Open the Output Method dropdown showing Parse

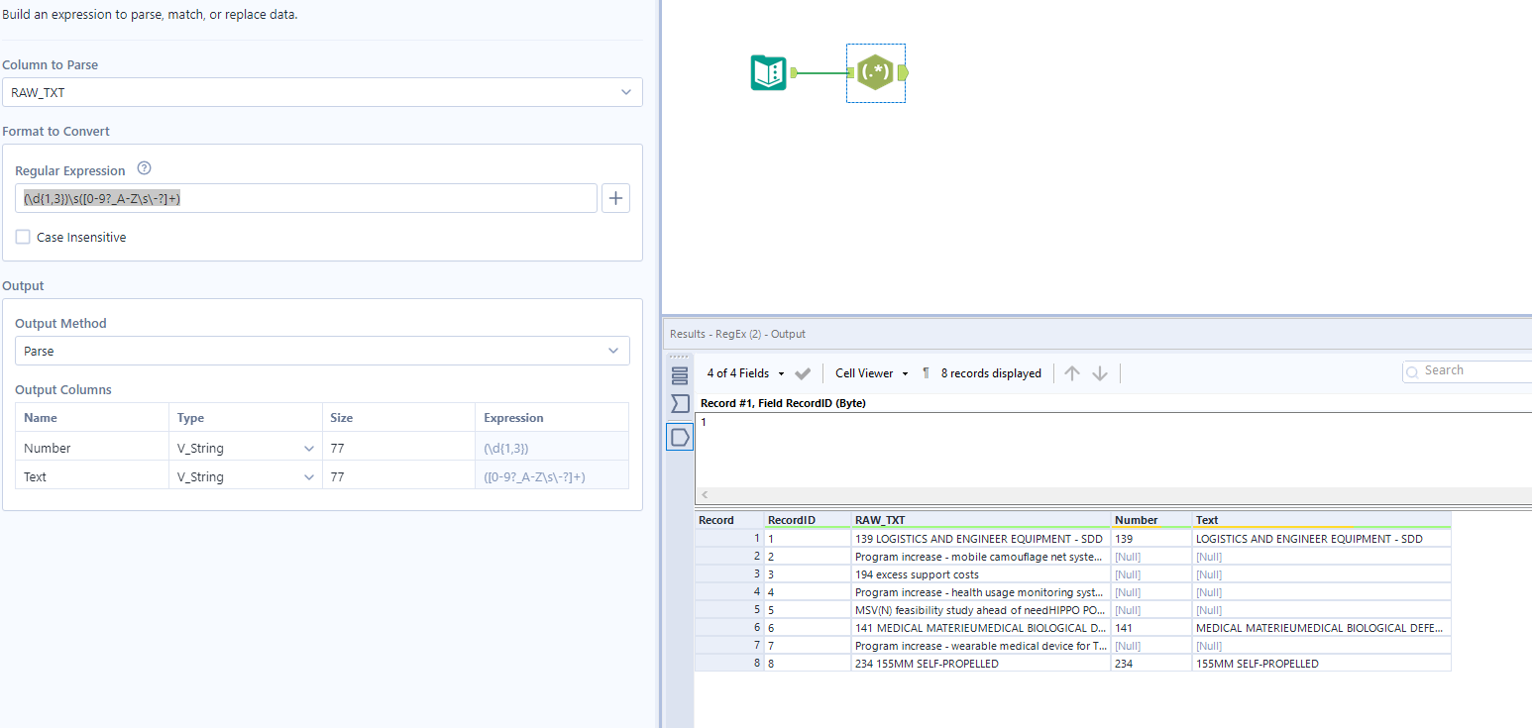point(614,351)
